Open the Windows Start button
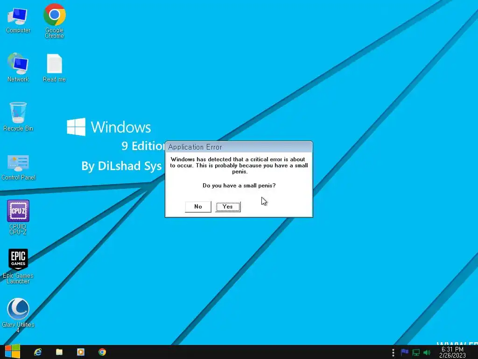478x359 pixels. pyautogui.click(x=13, y=352)
